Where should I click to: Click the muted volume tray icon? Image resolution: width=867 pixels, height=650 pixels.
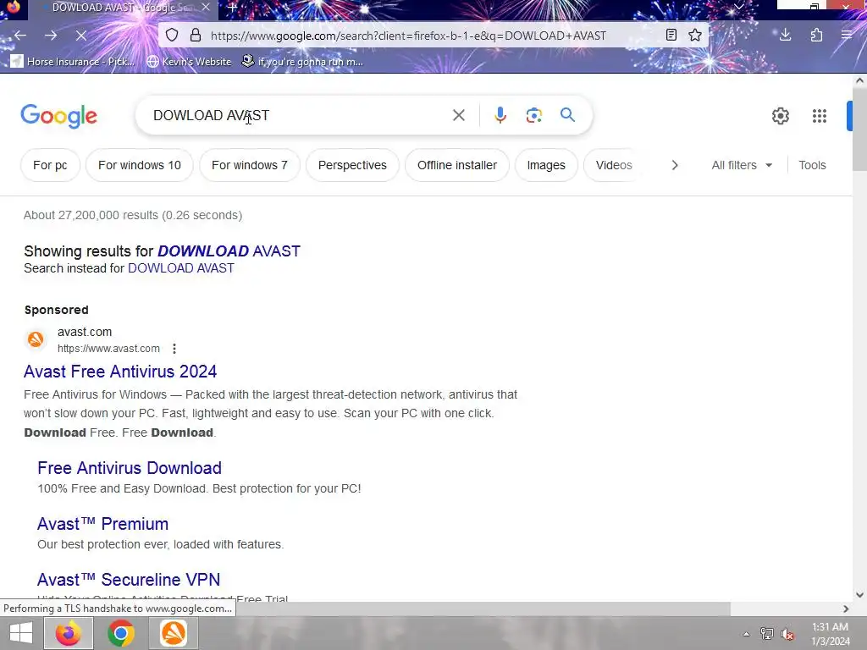point(788,634)
